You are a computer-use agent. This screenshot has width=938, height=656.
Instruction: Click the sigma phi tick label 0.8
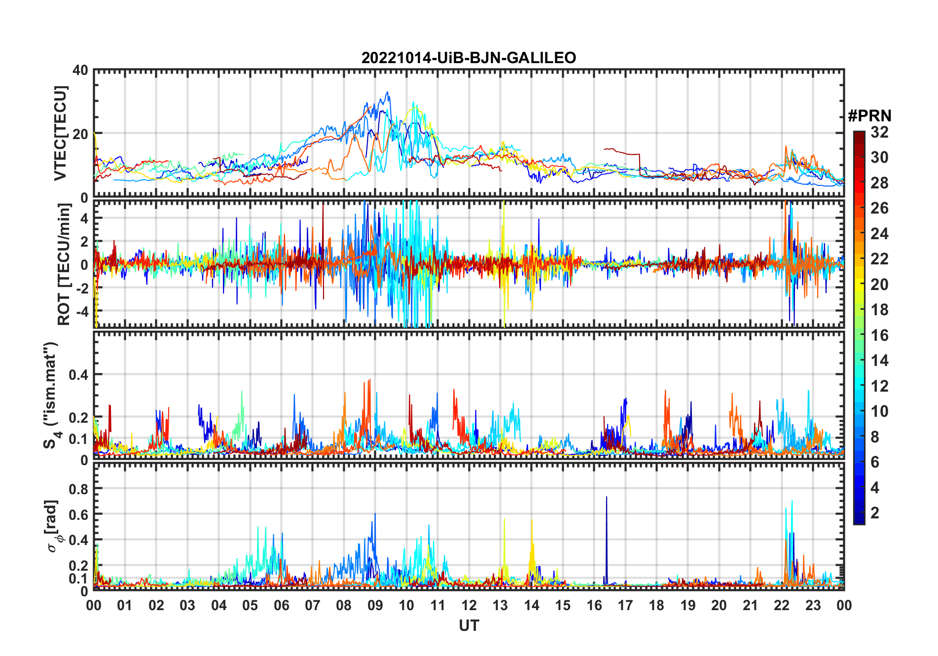click(78, 489)
